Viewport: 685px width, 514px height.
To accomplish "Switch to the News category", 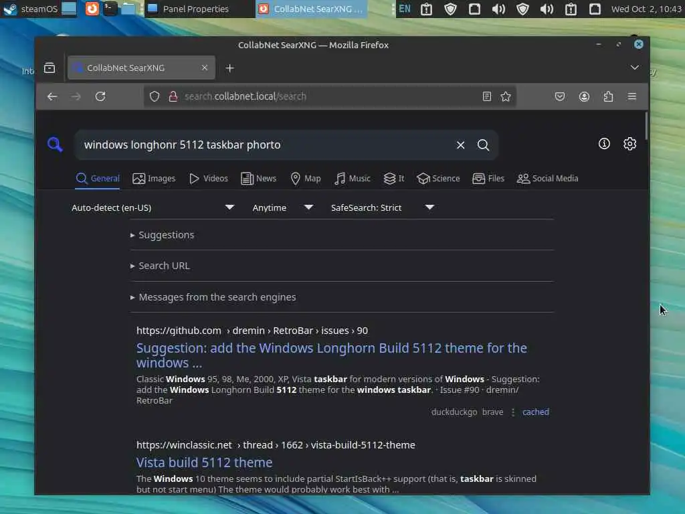I will click(259, 178).
